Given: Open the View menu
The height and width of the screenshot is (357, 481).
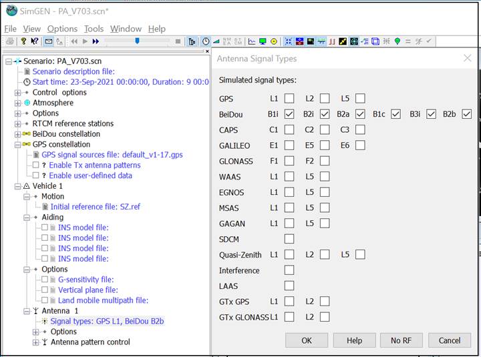Looking at the screenshot, I should [x=31, y=29].
